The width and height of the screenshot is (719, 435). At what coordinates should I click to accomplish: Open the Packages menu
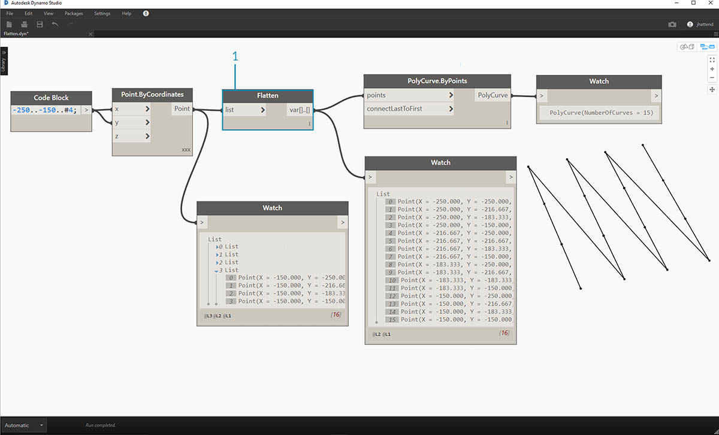74,13
